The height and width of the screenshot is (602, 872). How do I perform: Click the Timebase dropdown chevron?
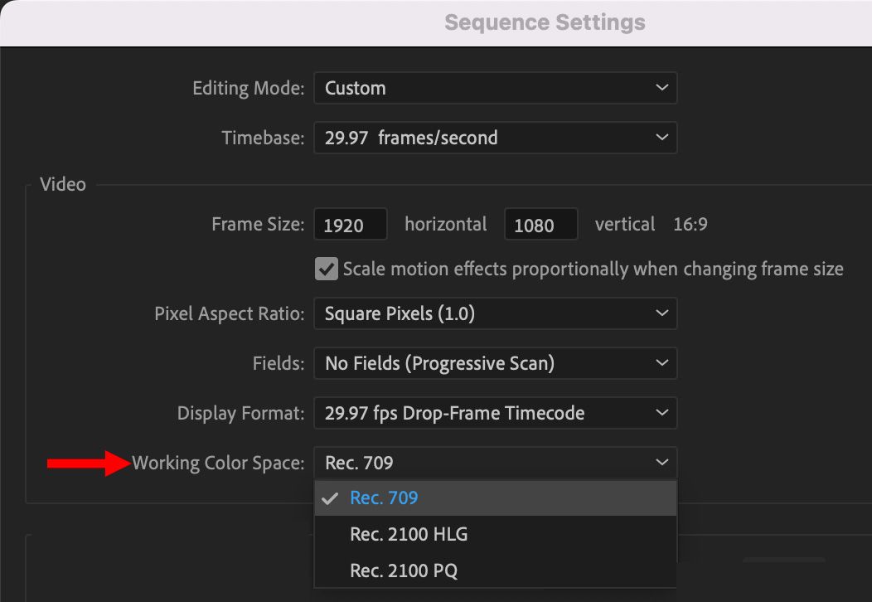[x=661, y=138]
